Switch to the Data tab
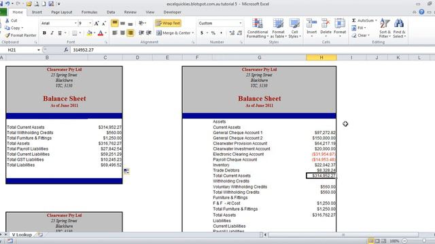The height and width of the screenshot is (244, 435). [111, 12]
